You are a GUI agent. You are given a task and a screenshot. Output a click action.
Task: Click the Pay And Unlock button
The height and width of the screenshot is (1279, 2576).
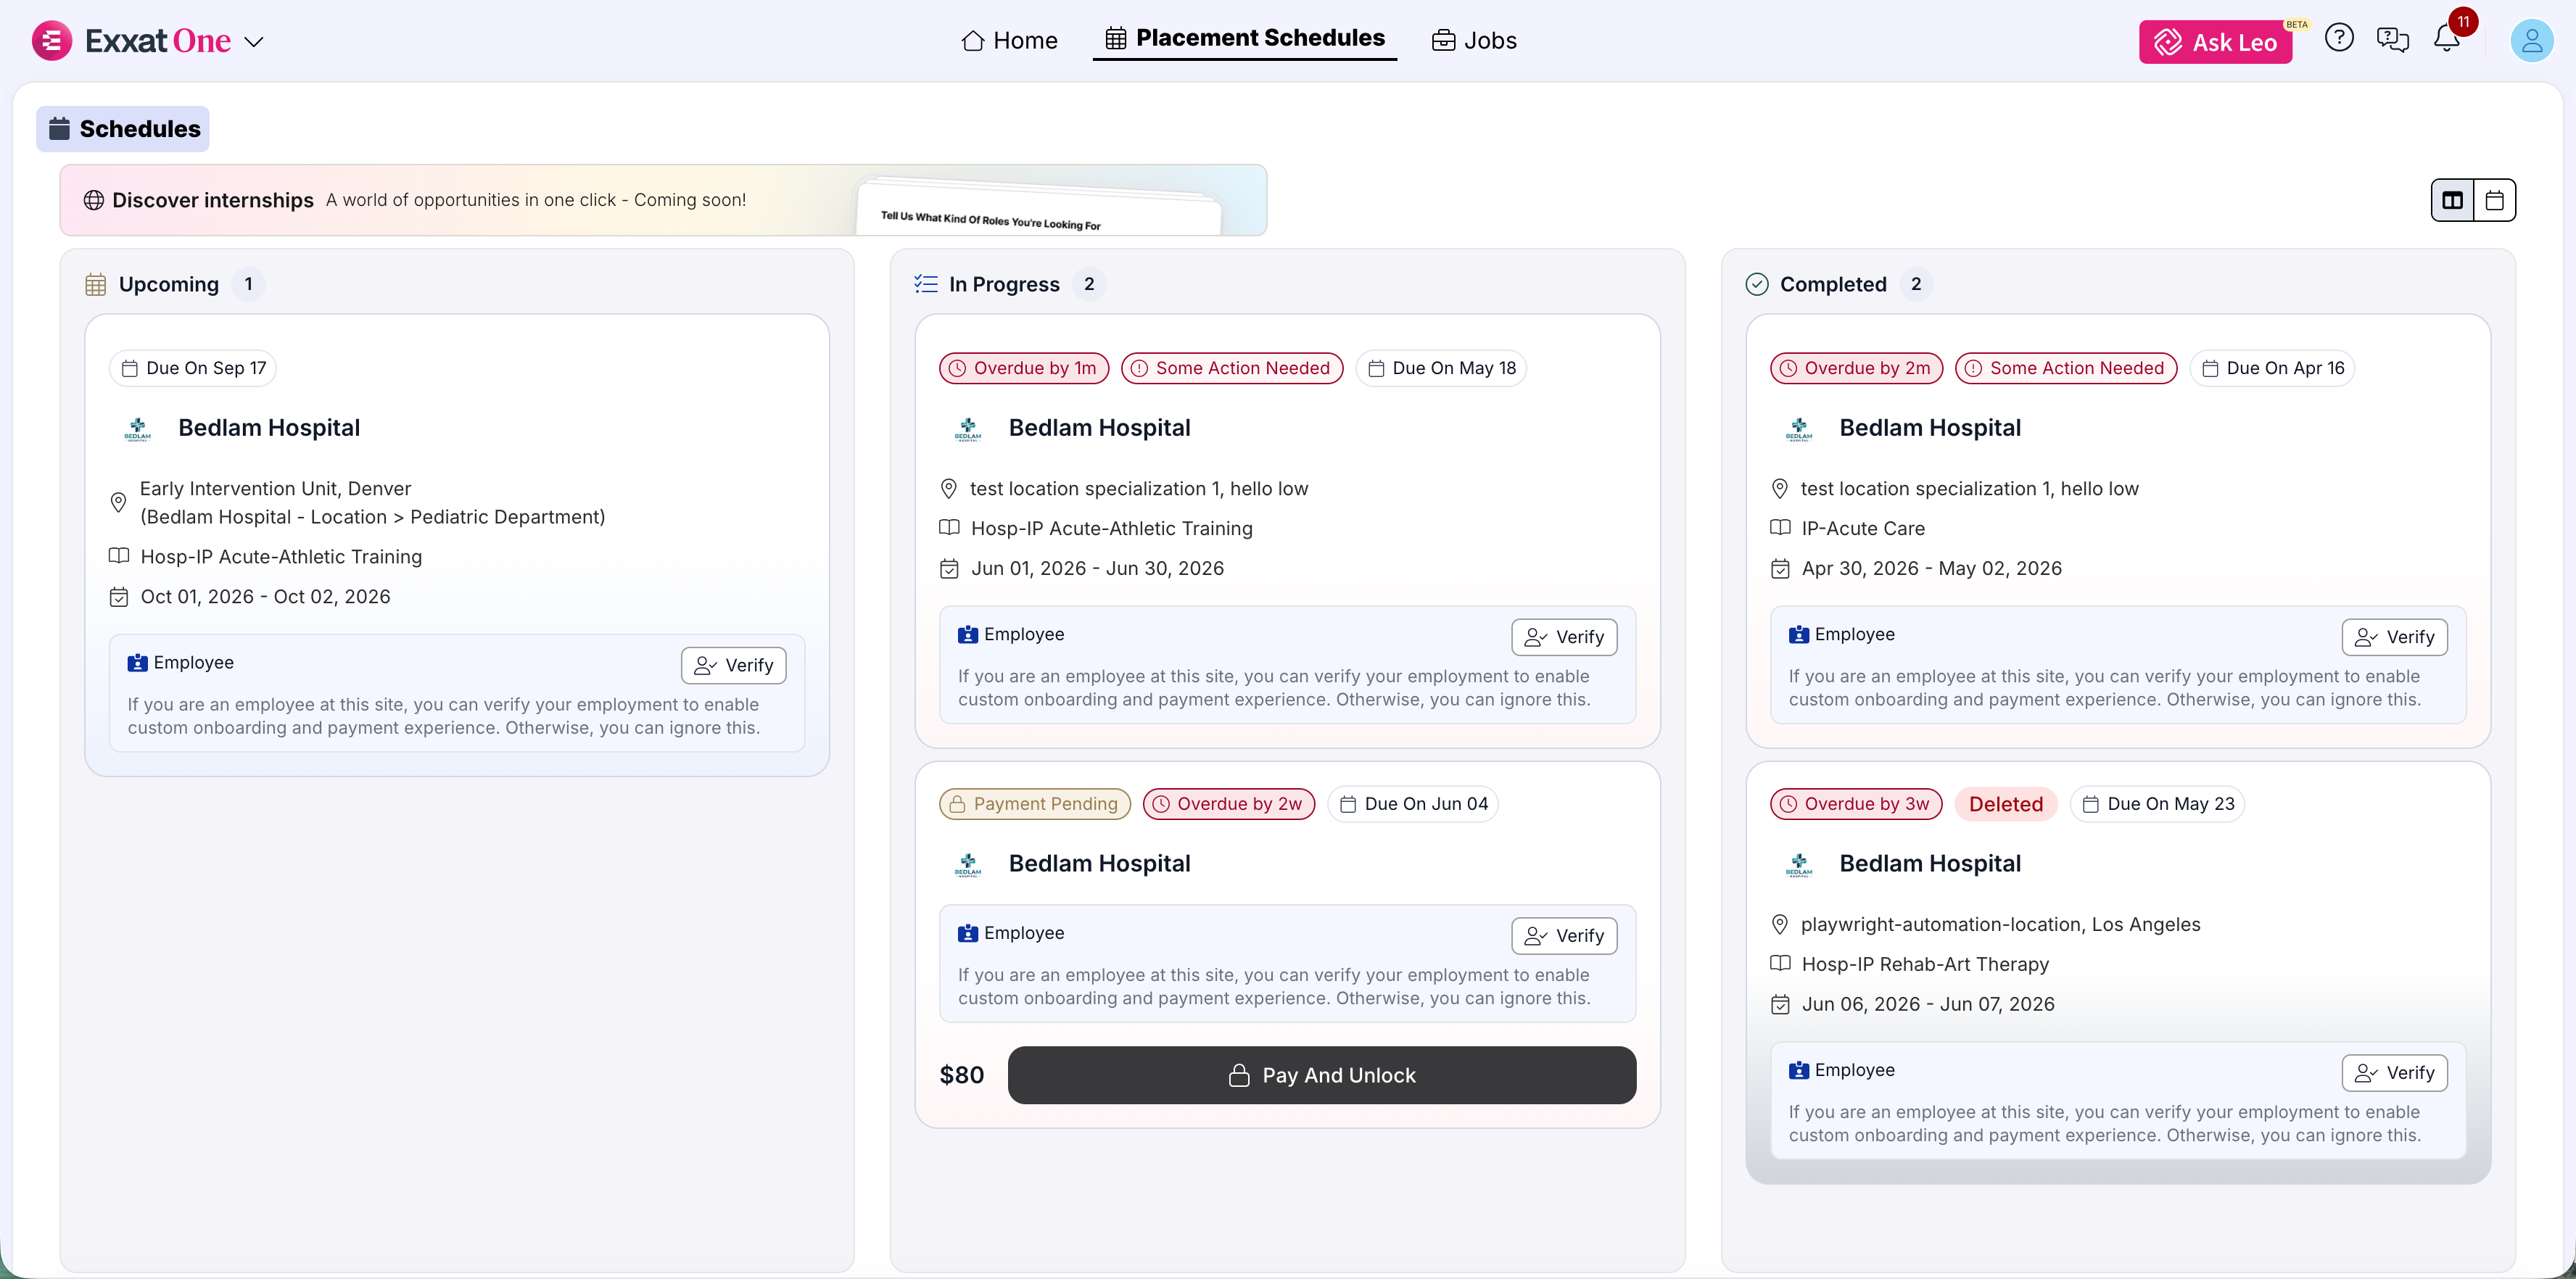[x=1322, y=1075]
